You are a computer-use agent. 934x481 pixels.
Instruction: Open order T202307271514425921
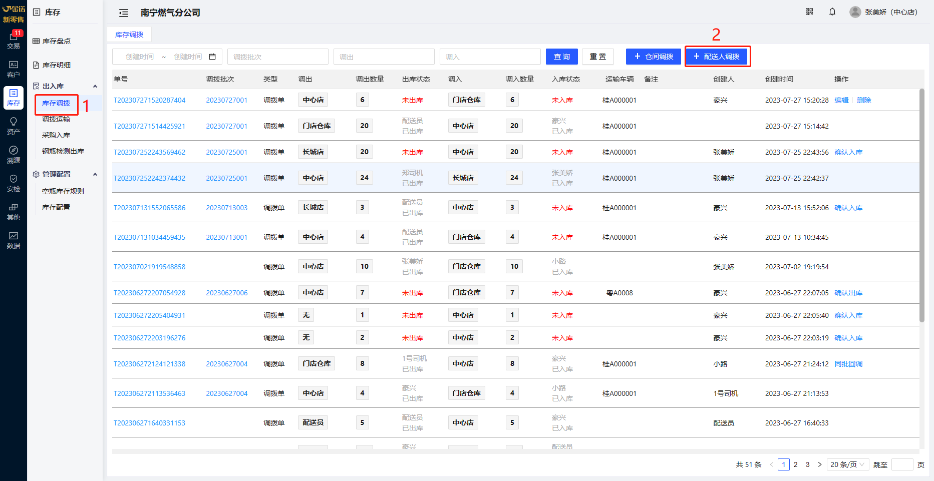149,126
